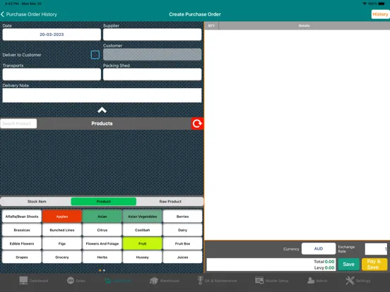Switch to the Stock Item segment

point(37,202)
